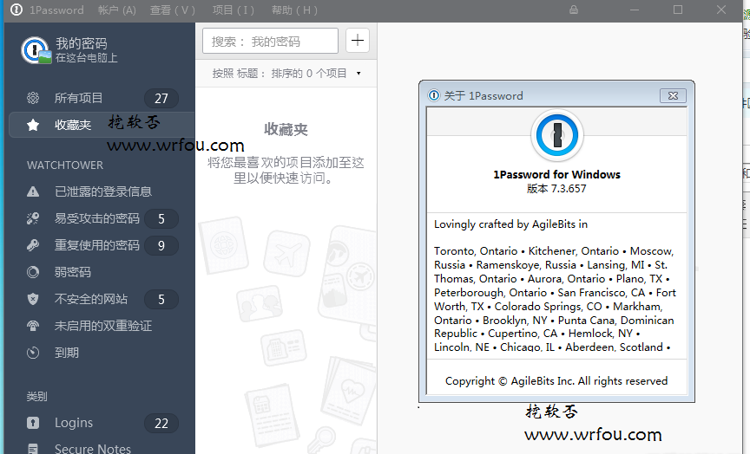The width and height of the screenshot is (750, 454).
Task: Select Logins category in sidebar
Action: [x=74, y=423]
